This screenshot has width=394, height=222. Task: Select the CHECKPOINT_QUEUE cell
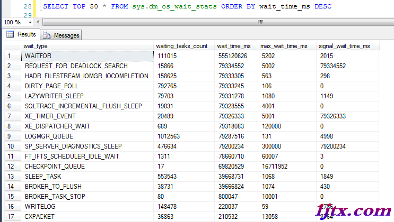point(87,166)
